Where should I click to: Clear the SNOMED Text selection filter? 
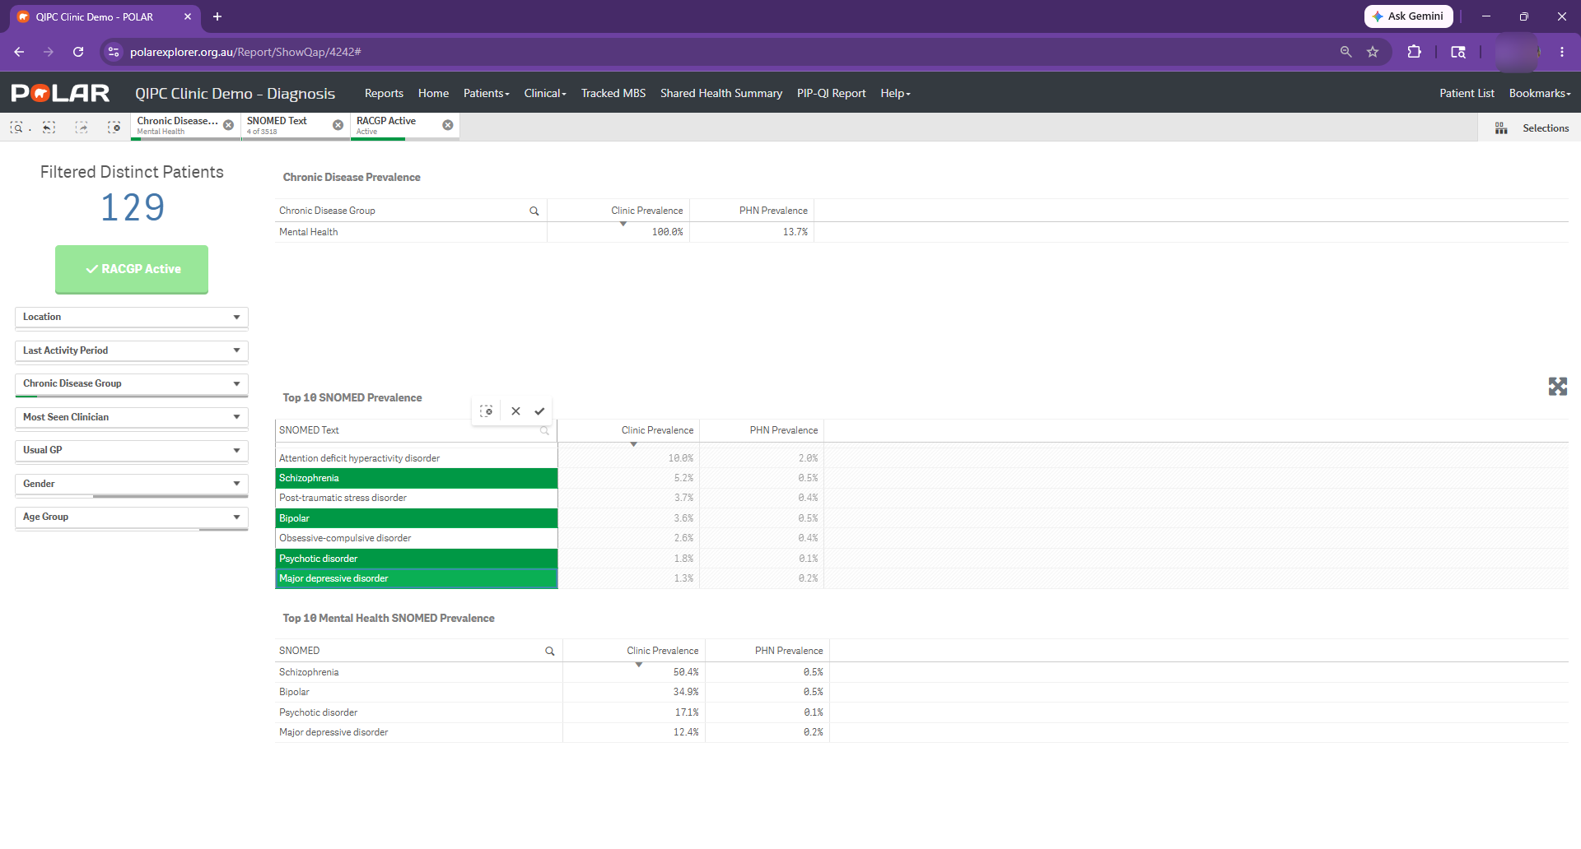338,125
